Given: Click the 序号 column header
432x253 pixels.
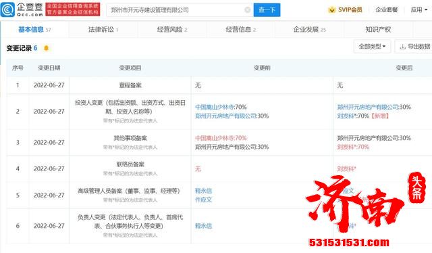Looking at the screenshot, I should tap(18, 68).
